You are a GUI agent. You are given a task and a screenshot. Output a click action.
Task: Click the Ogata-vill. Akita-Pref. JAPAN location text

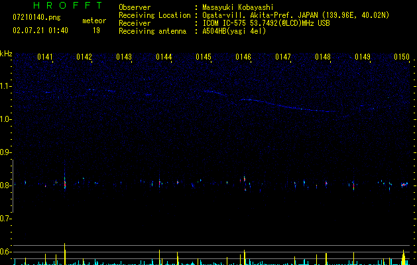(296, 15)
